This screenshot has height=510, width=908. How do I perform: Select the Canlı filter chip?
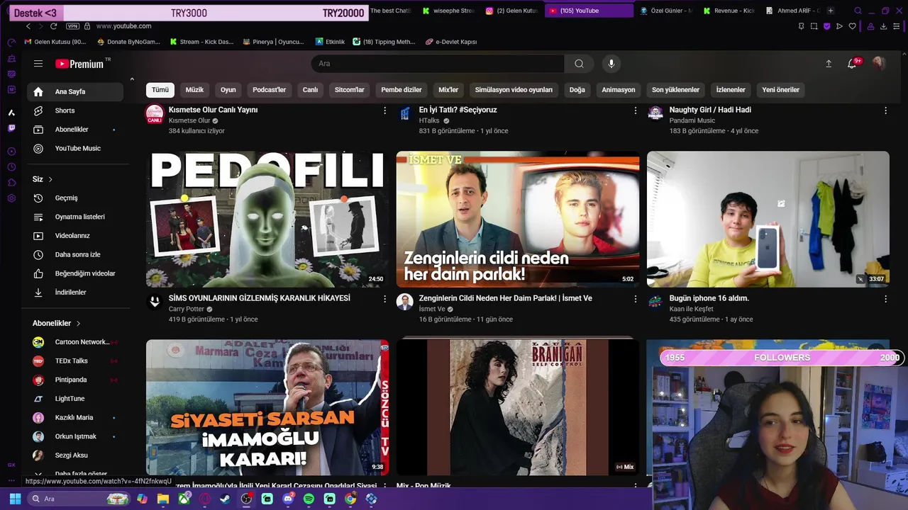(x=310, y=90)
